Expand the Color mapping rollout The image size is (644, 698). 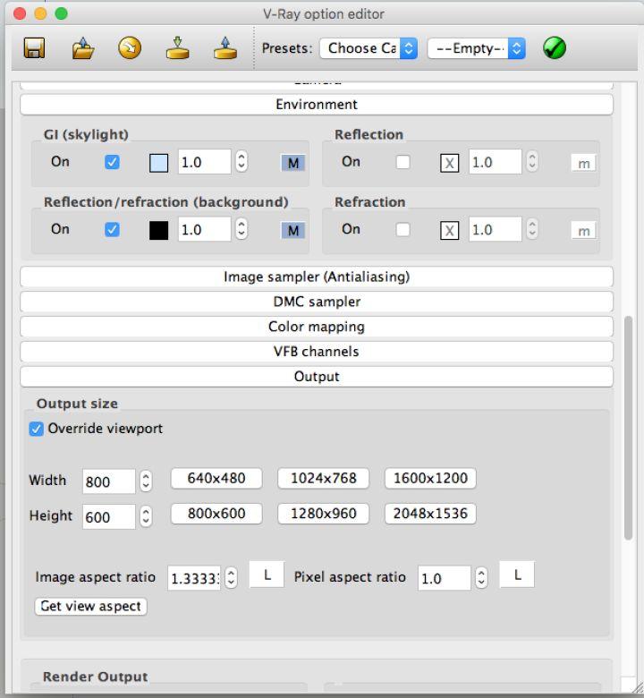click(x=317, y=327)
